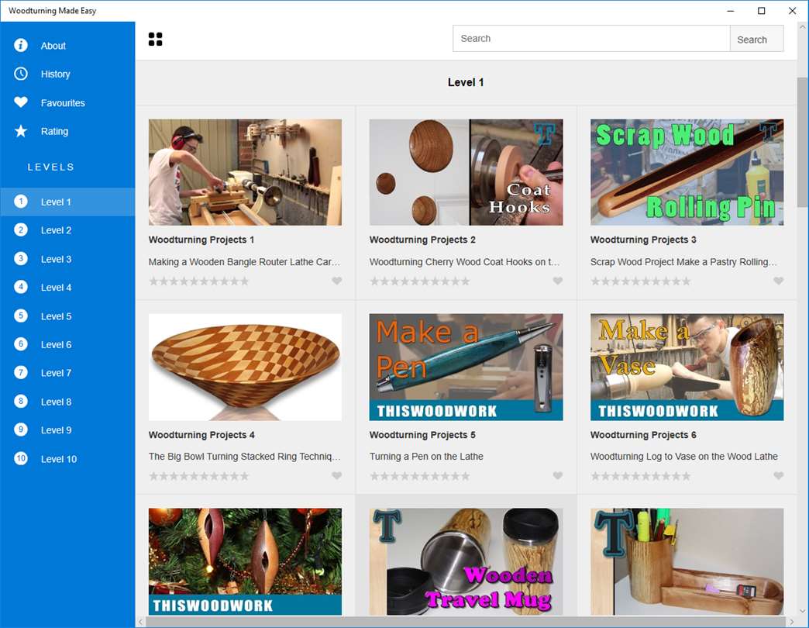
Task: Open the History menu label
Action: click(x=55, y=74)
